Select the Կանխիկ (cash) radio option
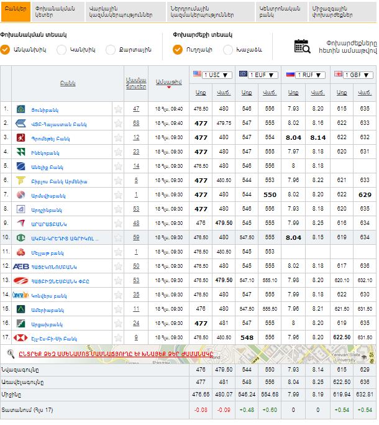 pyautogui.click(x=62, y=49)
